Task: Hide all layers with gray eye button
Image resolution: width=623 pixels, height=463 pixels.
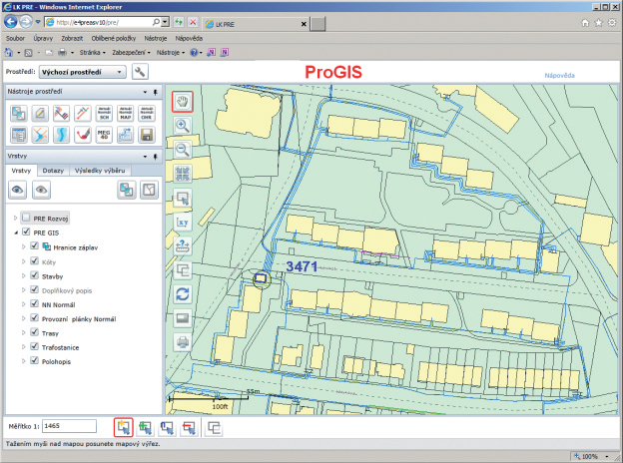Action: [x=41, y=190]
